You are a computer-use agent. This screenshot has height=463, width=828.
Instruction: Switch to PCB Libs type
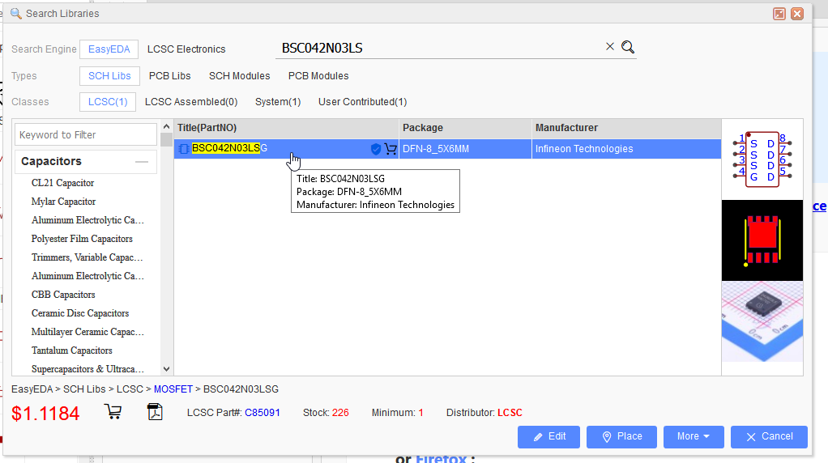[x=169, y=76]
